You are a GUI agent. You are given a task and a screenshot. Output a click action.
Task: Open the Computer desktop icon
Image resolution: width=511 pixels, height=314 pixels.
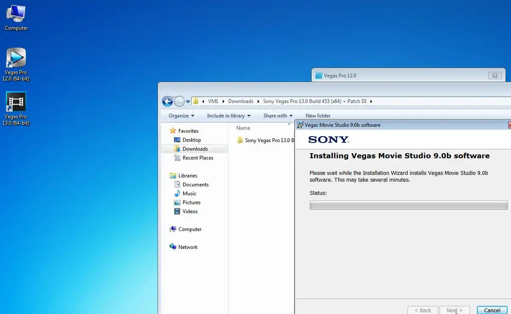click(16, 18)
